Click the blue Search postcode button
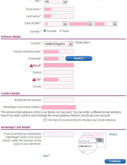Screen dimensions: 127x165 79,58
